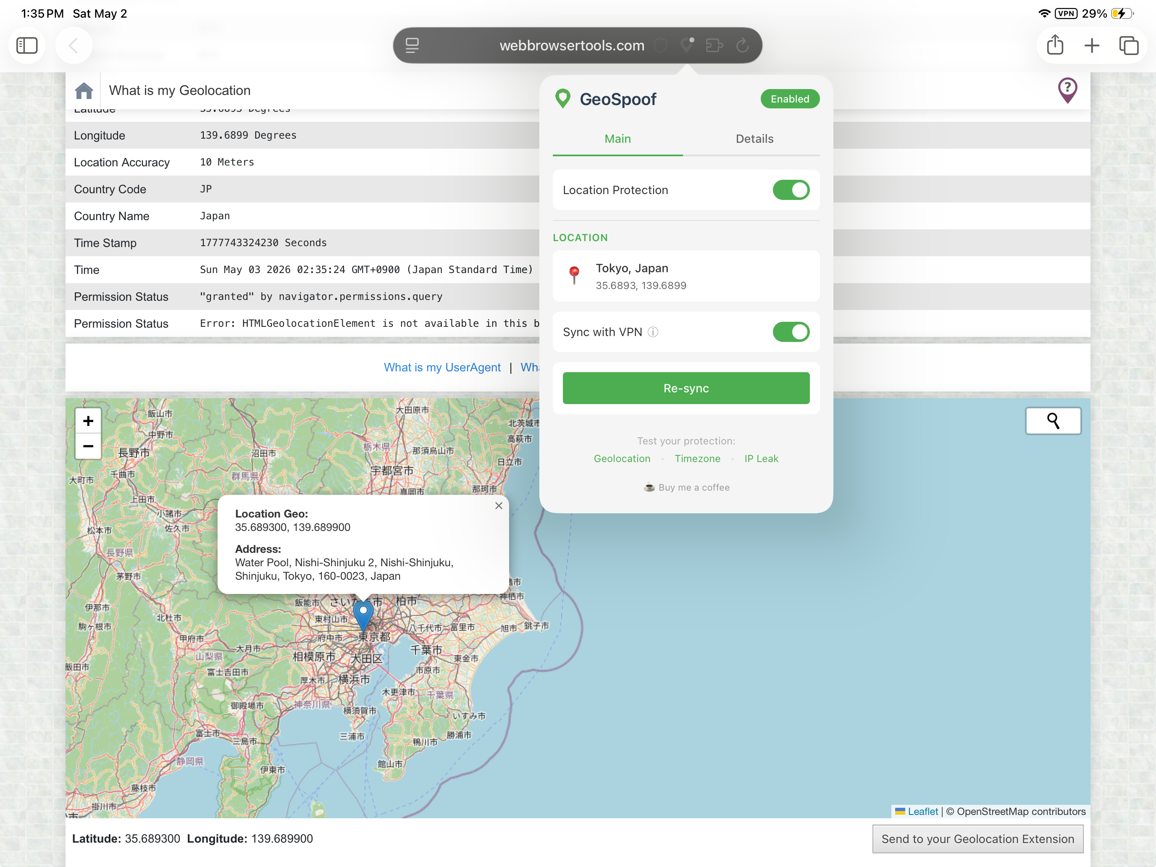Image resolution: width=1156 pixels, height=867 pixels.
Task: Open the Geolocation test link
Action: point(622,458)
